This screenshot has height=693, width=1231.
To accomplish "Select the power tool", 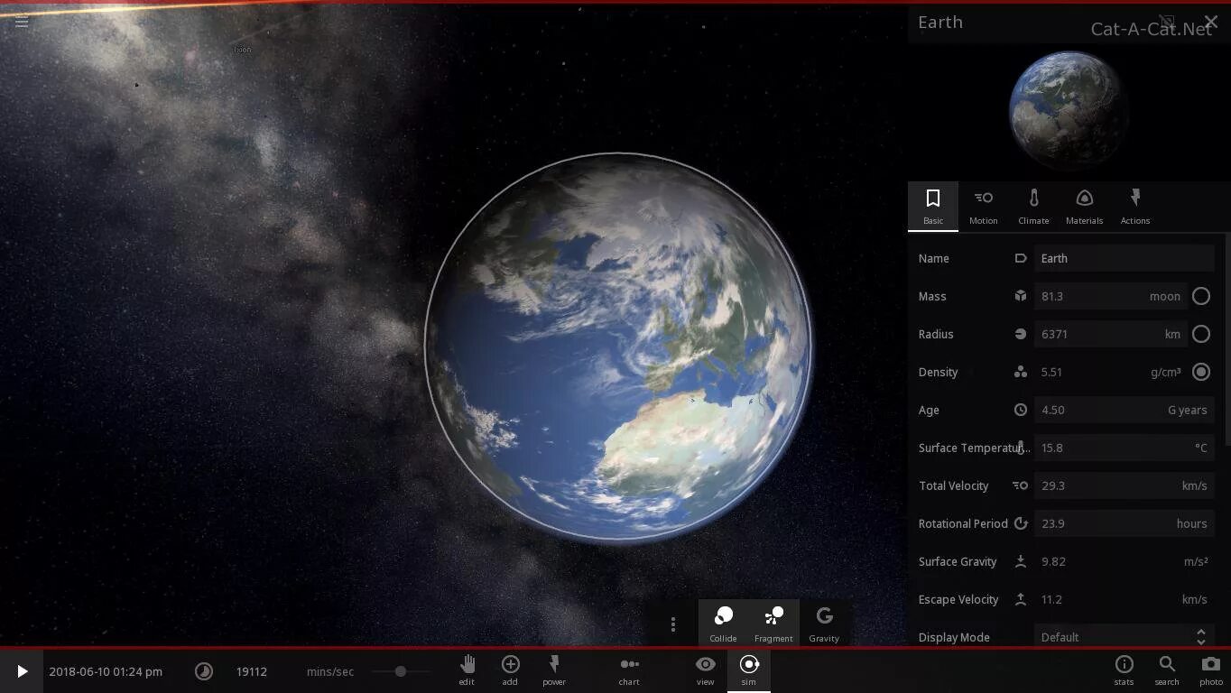I will click(554, 670).
